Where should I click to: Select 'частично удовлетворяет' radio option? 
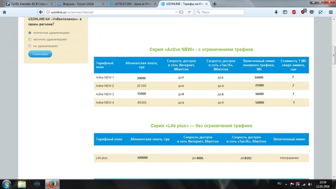pos(30,39)
